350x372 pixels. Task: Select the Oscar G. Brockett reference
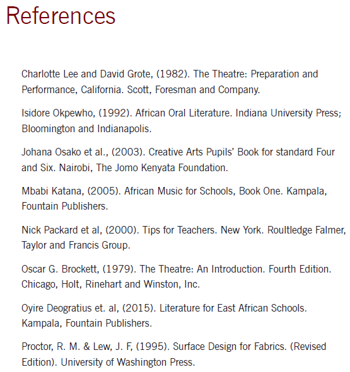click(176, 276)
